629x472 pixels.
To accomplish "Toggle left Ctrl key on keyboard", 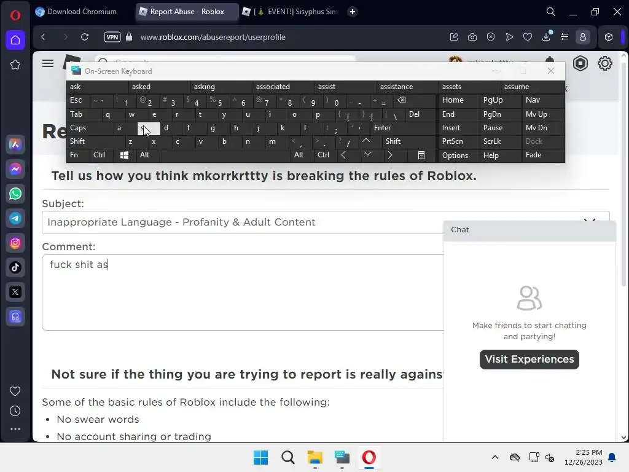I will tap(101, 155).
